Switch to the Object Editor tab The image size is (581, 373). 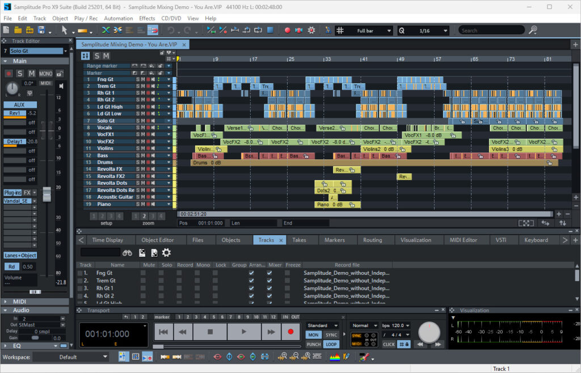coord(158,240)
